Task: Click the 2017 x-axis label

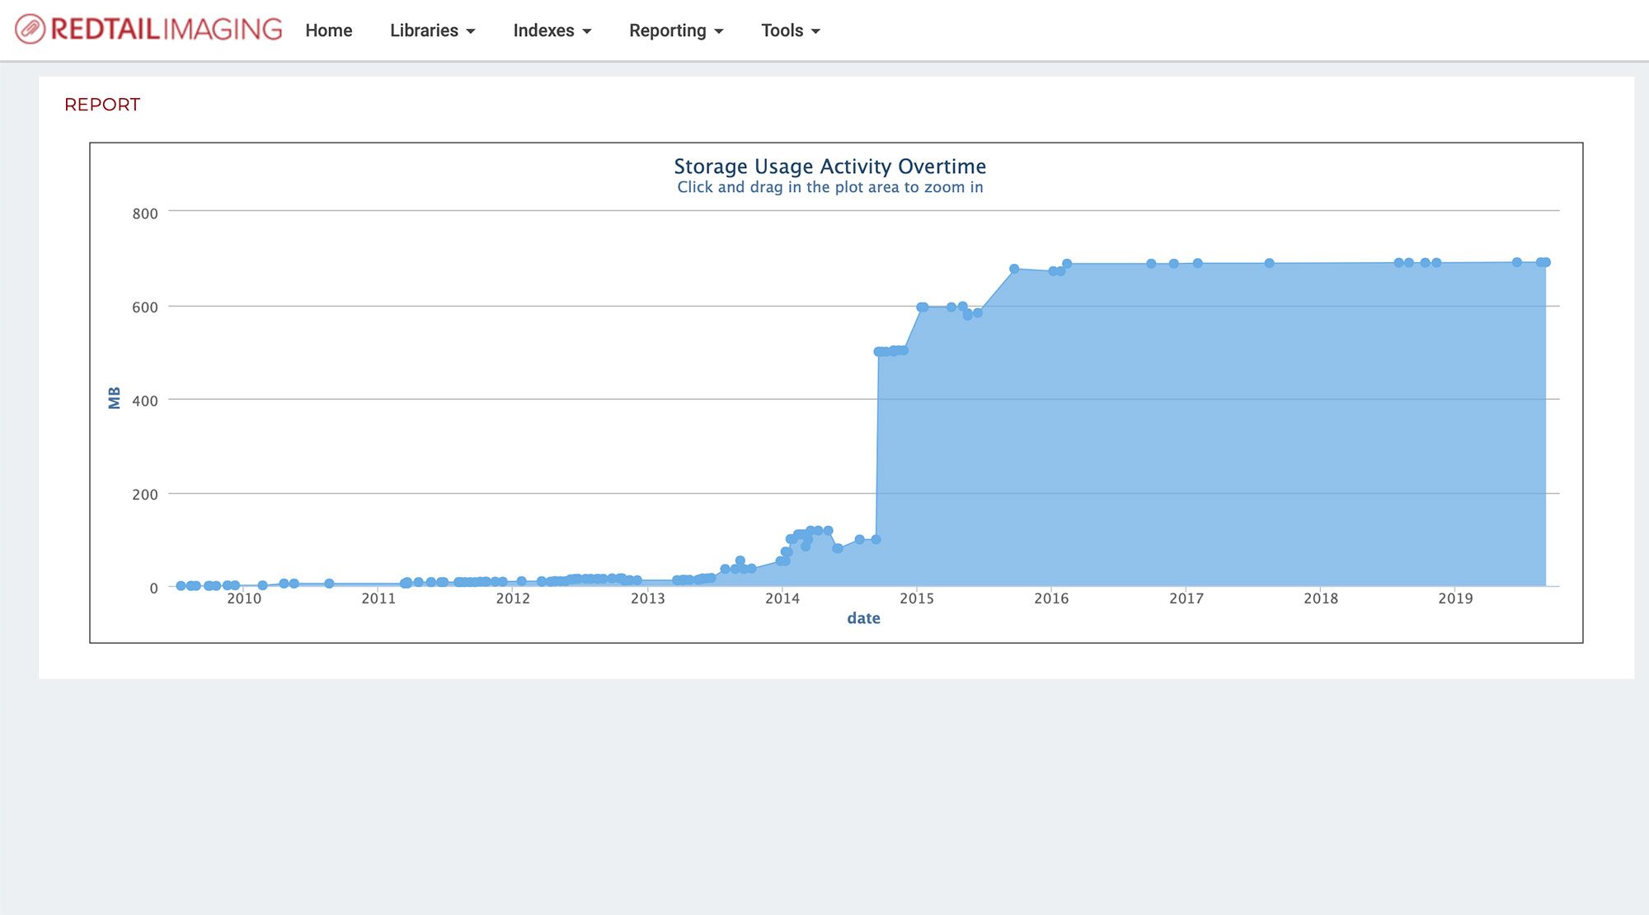Action: (1186, 598)
